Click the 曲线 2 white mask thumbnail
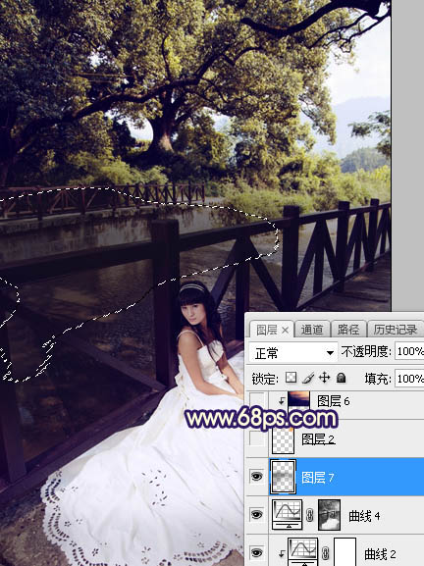This screenshot has height=566, width=424. click(344, 551)
